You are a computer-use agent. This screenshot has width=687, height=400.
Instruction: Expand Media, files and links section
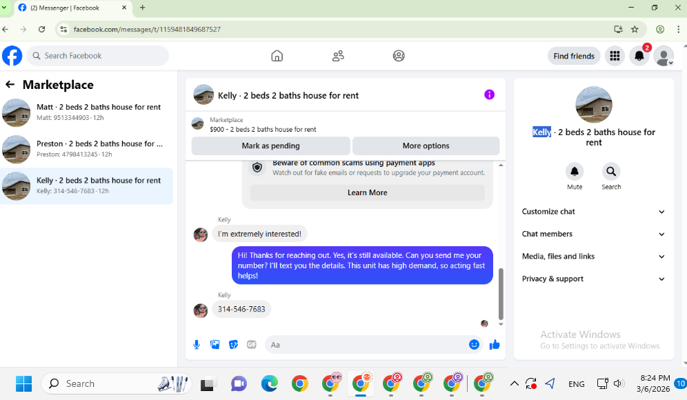[594, 257]
